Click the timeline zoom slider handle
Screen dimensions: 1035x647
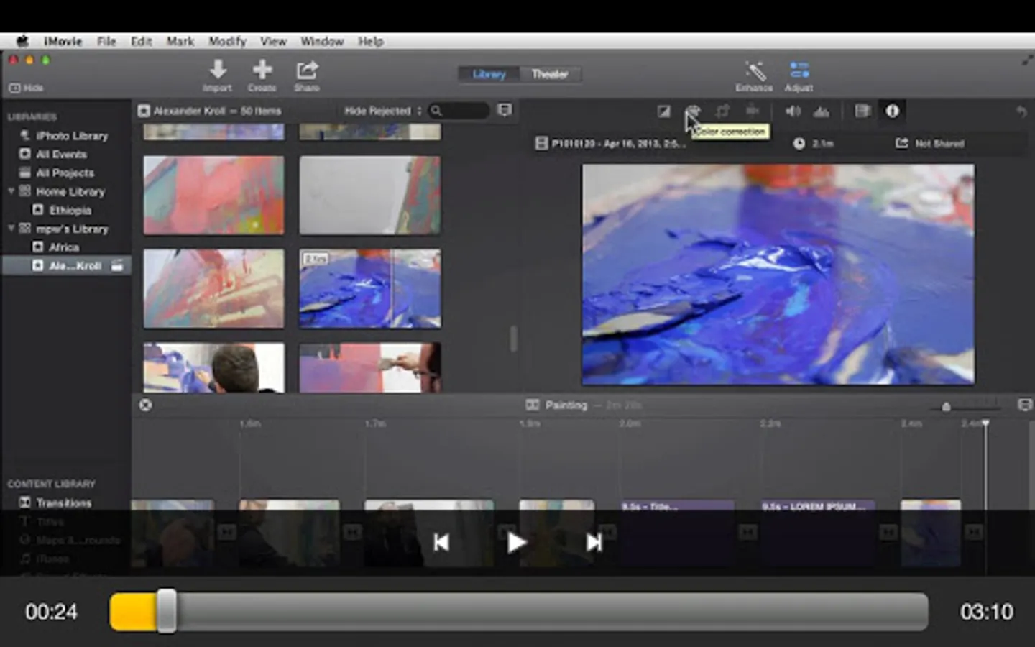pyautogui.click(x=946, y=407)
